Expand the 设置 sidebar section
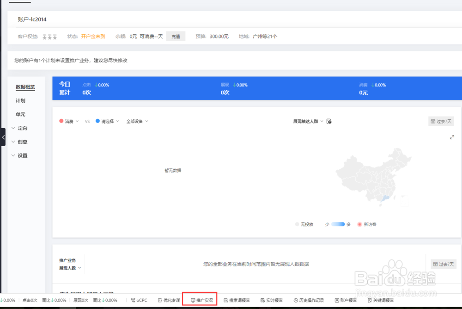 (19, 155)
